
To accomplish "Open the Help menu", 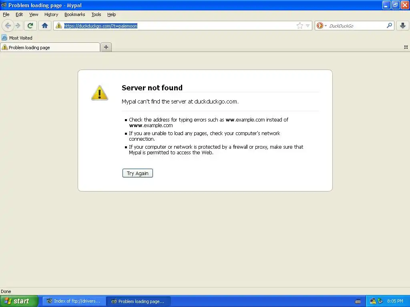I will tap(112, 15).
